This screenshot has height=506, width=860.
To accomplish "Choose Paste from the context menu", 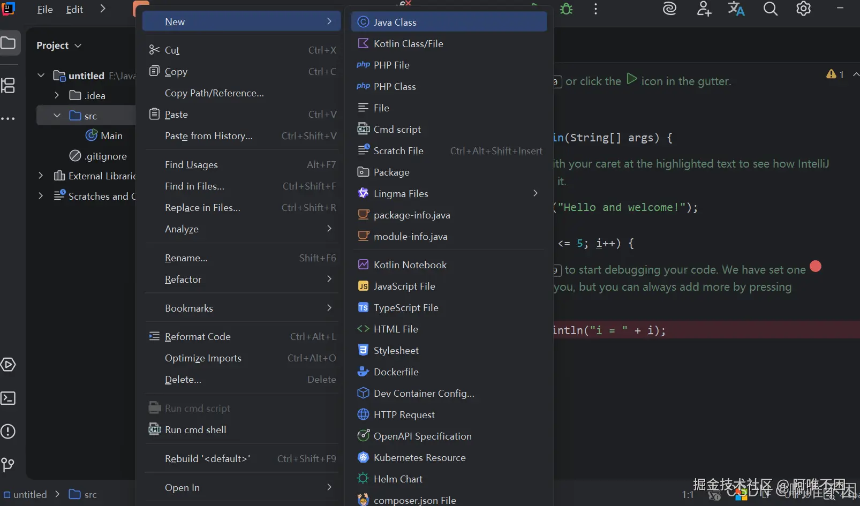I will [x=242, y=115].
